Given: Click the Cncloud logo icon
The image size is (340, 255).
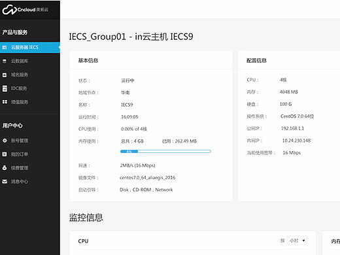Looking at the screenshot, I should pyautogui.click(x=9, y=10).
